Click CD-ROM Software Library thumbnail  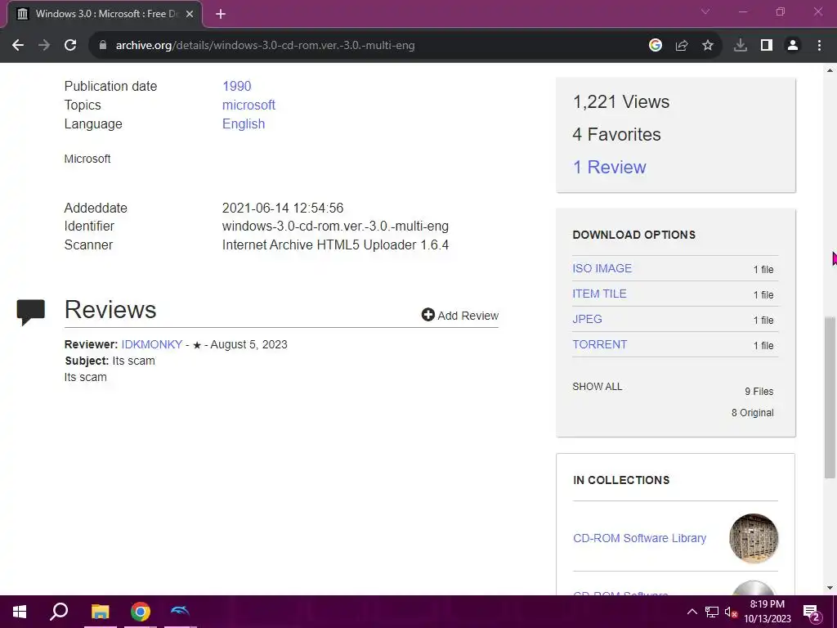pyautogui.click(x=754, y=538)
